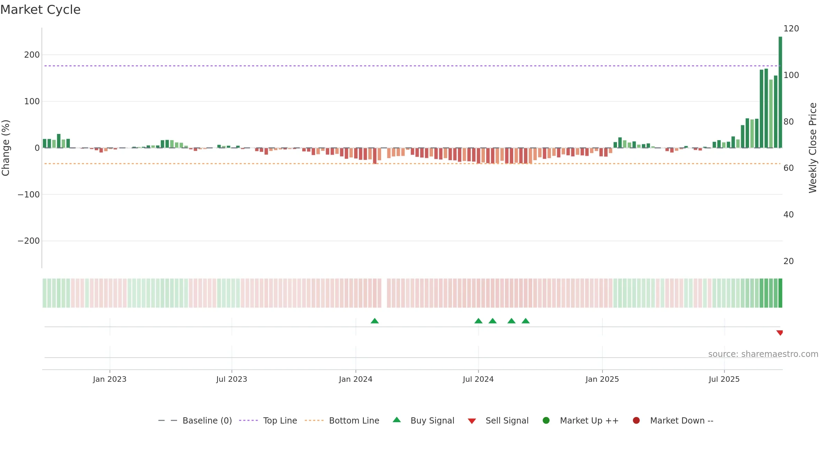This screenshot has height=466, width=830.
Task: Click the gray dashed Baseline legend swatch
Action: pyautogui.click(x=168, y=420)
